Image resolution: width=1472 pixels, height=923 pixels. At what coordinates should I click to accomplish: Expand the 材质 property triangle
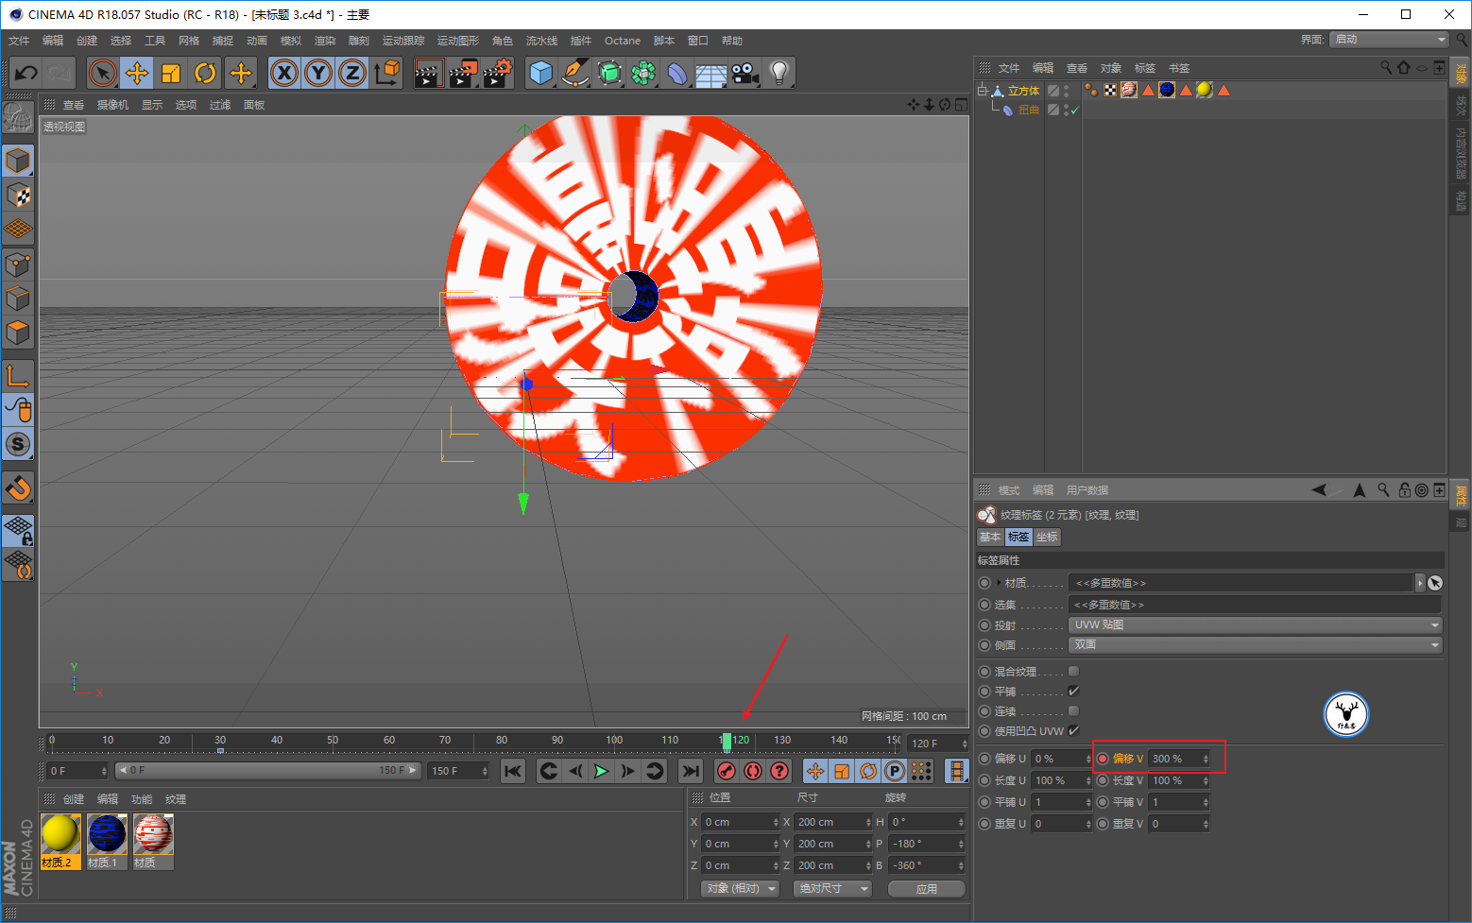coord(999,583)
